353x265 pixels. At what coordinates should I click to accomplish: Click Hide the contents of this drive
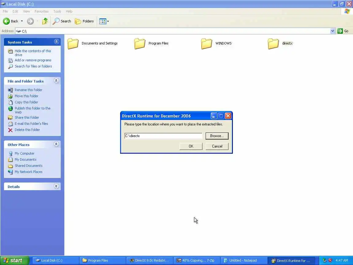coord(33,53)
